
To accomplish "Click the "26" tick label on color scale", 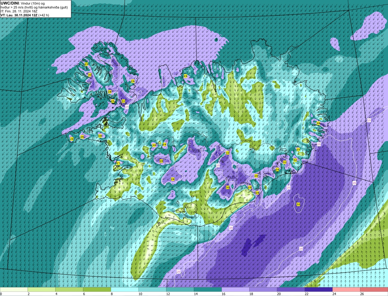I will 362,294.
